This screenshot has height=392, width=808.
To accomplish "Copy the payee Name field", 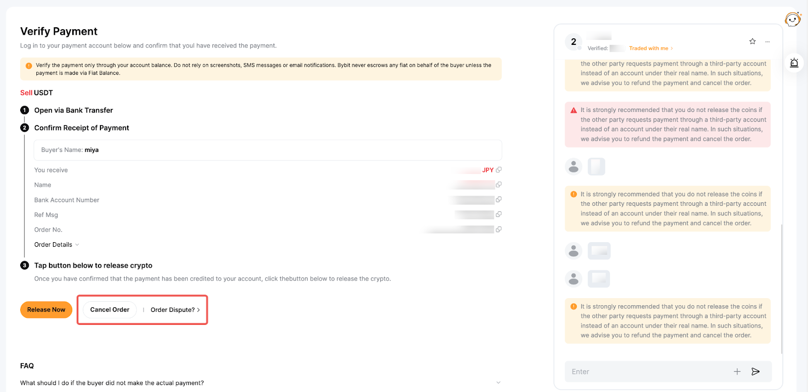I will tap(498, 185).
